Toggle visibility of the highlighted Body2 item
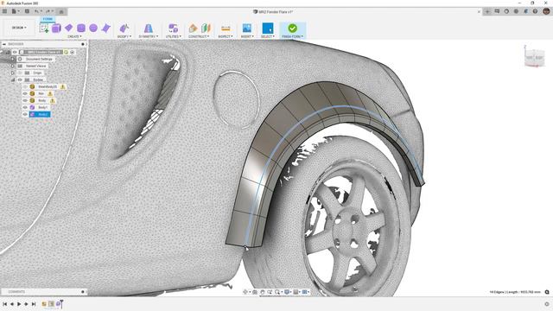 (25, 114)
